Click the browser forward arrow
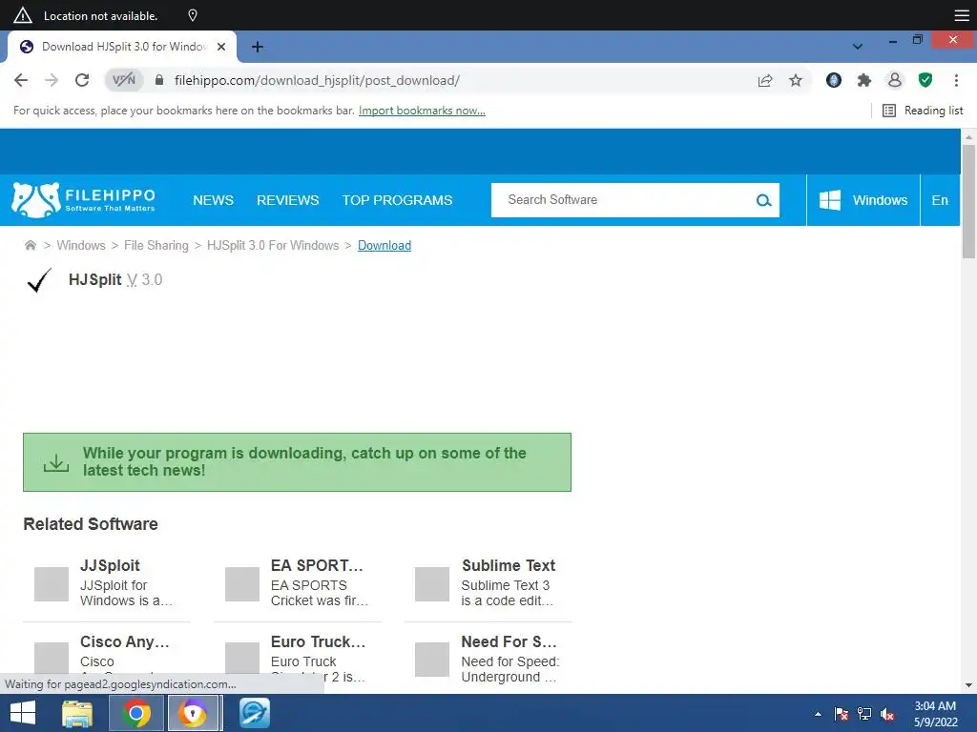Viewport: 977px width, 732px height. tap(52, 80)
